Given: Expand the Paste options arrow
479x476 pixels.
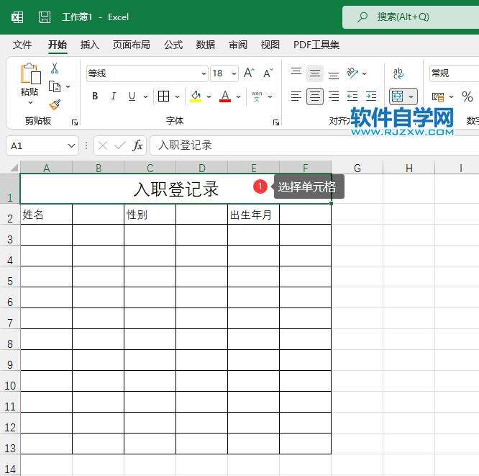Looking at the screenshot, I should (x=30, y=103).
